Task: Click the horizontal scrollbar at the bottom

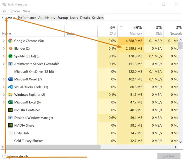Action: 52,147
